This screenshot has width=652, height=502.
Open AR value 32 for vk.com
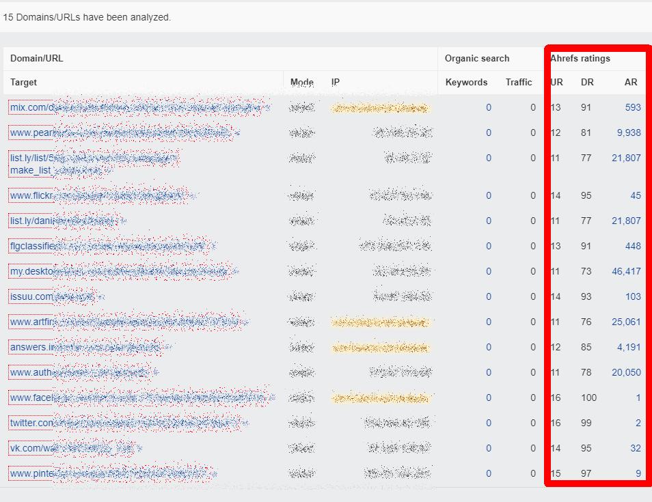click(636, 449)
